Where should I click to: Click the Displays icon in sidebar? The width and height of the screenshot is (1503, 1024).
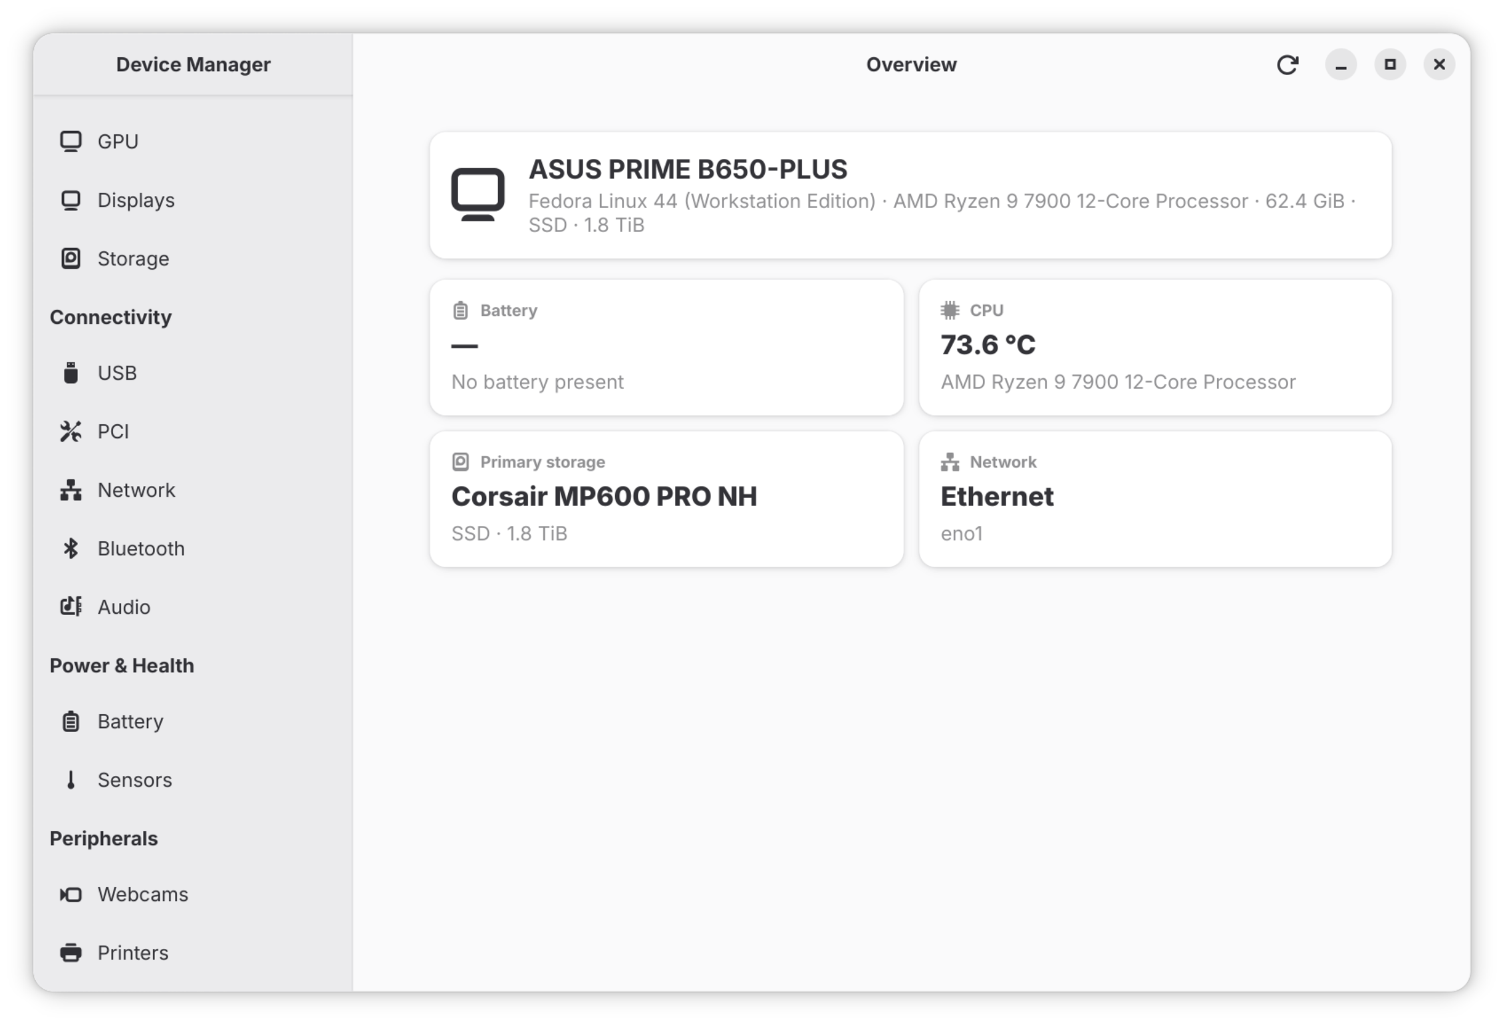(70, 200)
